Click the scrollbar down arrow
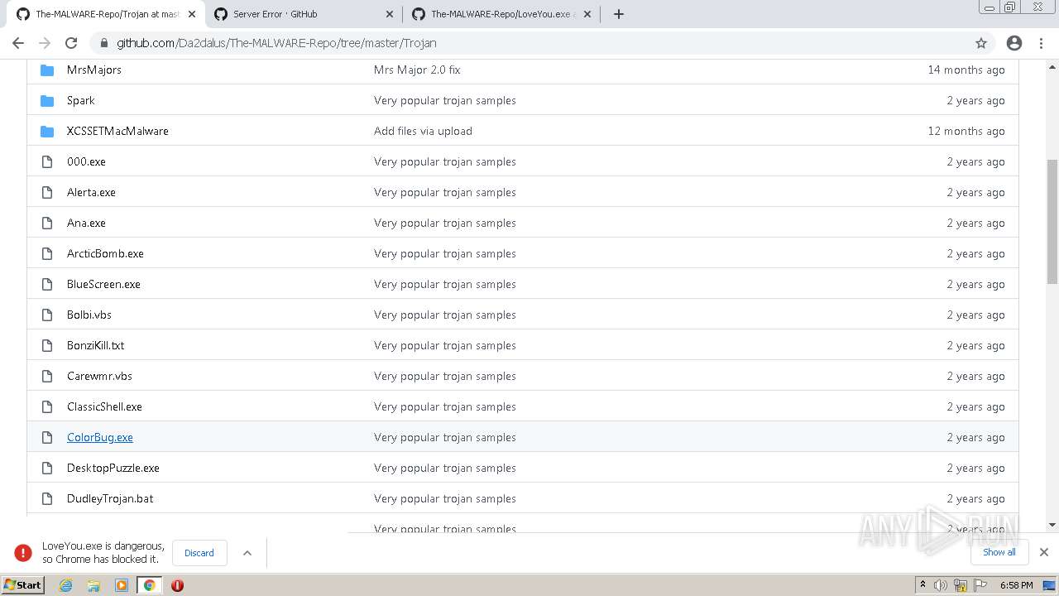This screenshot has width=1059, height=596. 1052,525
